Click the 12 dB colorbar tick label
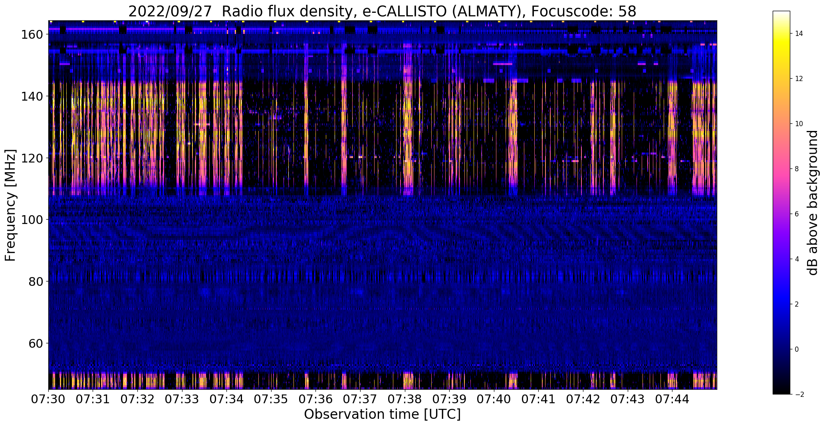The height and width of the screenshot is (426, 825). tap(799, 79)
